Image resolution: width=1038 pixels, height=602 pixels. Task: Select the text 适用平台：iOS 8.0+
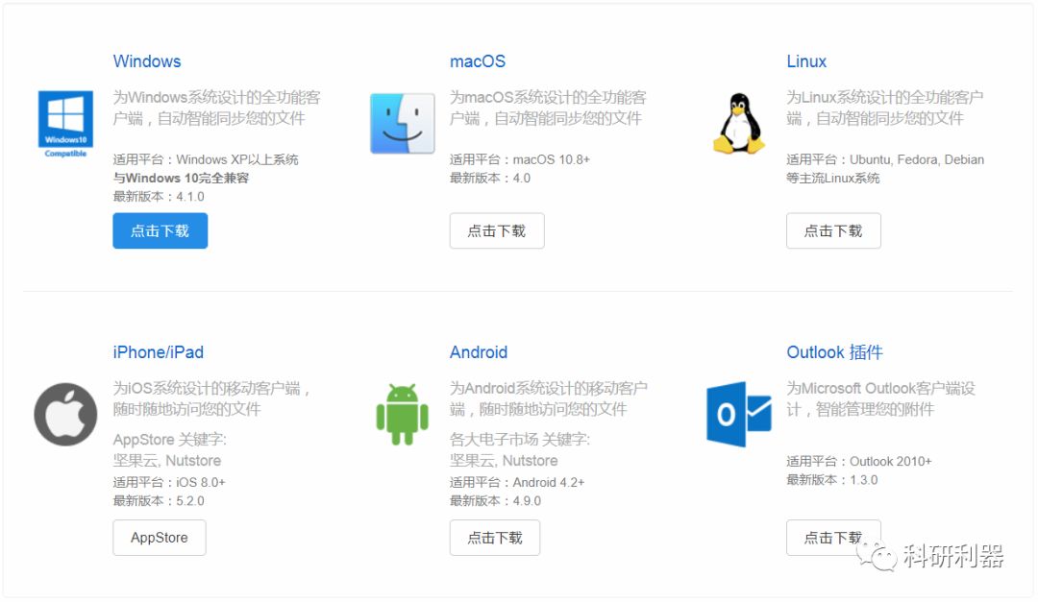click(x=169, y=482)
